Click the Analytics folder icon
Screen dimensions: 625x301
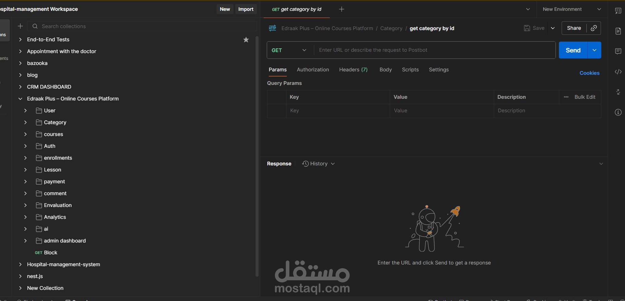pyautogui.click(x=39, y=217)
